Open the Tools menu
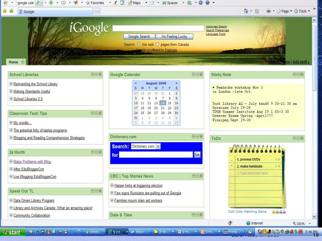 click(302, 11)
